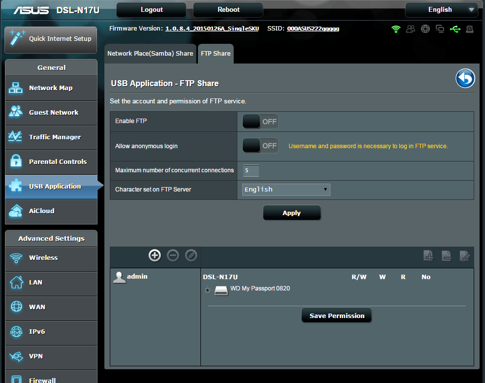Click the Guest Network sidebar icon
Screen dimensions: 485x383
15,112
